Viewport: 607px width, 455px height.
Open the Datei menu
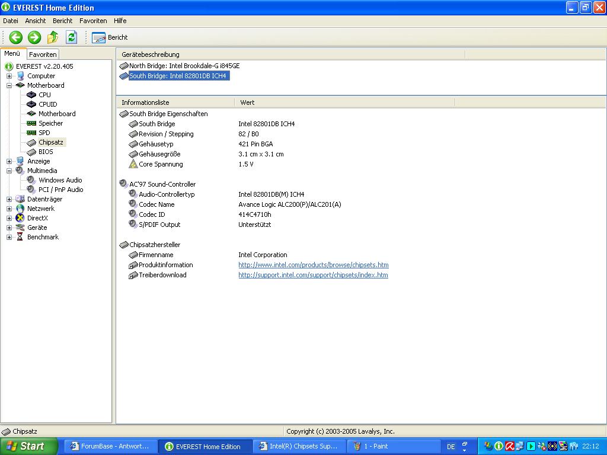tap(11, 21)
